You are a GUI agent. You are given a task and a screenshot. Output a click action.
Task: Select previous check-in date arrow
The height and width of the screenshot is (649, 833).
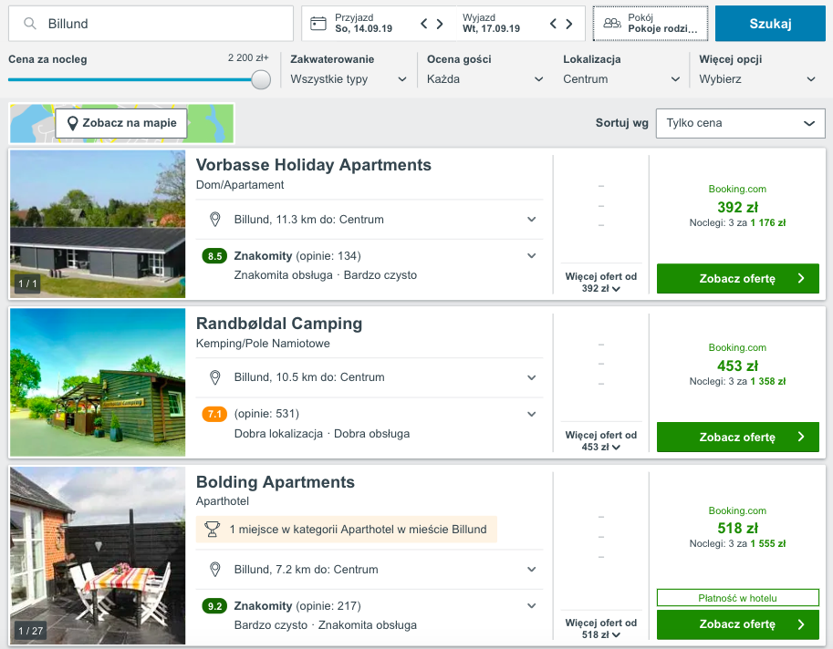point(424,24)
